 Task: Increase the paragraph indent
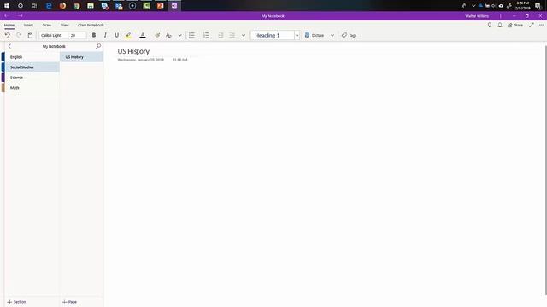(232, 35)
